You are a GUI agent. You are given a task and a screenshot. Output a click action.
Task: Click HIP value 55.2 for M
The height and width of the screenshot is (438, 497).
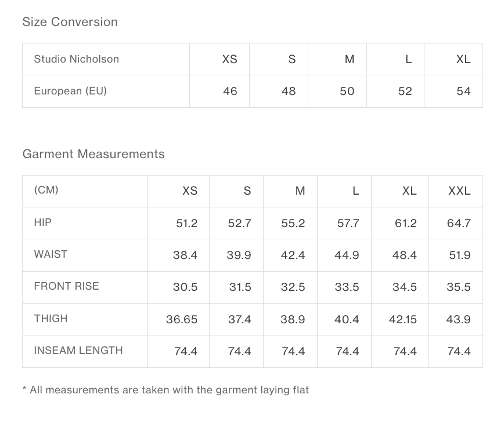293,224
